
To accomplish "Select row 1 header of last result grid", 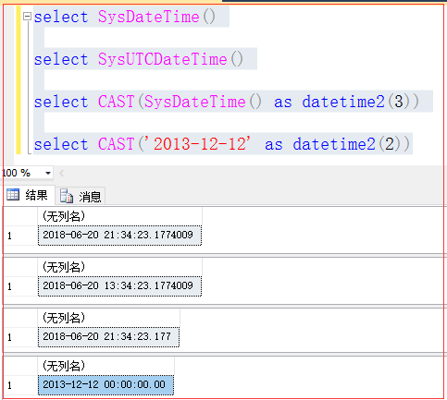I will tap(20, 385).
